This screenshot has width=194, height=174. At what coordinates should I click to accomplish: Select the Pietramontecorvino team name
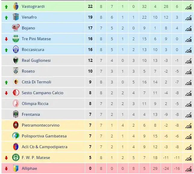coord(41,125)
